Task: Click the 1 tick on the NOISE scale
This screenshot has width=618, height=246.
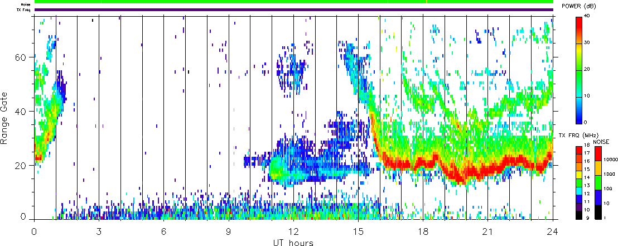Action: coord(605,218)
